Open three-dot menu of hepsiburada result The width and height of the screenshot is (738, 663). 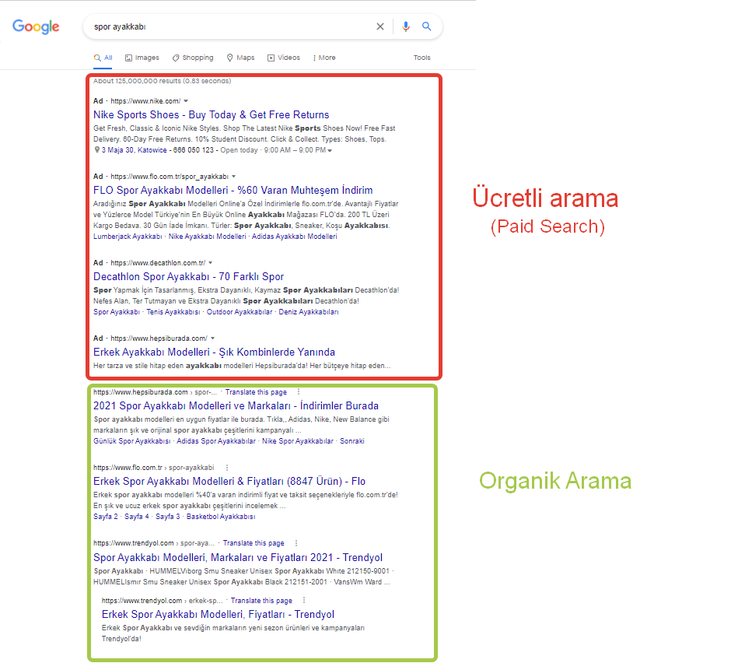(x=299, y=391)
